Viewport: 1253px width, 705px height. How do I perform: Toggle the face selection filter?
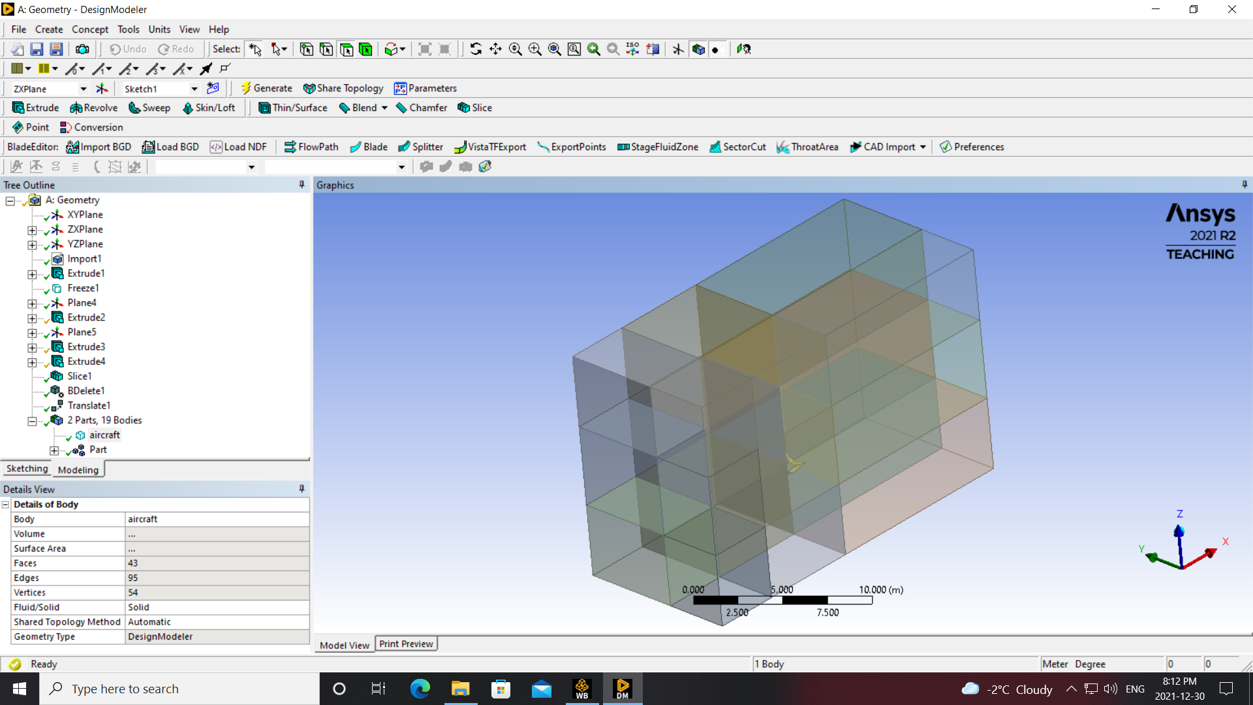click(346, 49)
